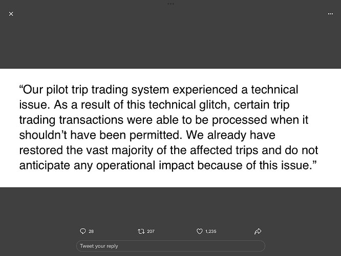This screenshot has width=341, height=256.
Task: Like the tweet with the heart icon
Action: (199, 231)
